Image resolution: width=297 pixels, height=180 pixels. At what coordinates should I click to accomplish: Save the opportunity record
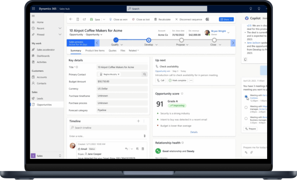click(x=95, y=19)
